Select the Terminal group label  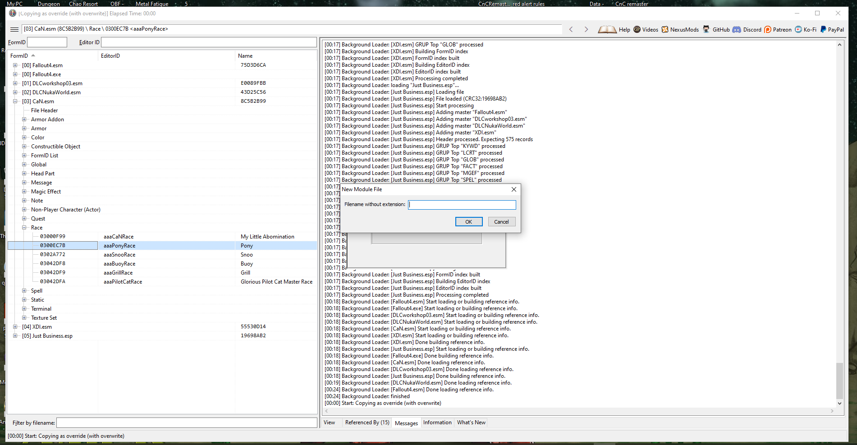(x=41, y=309)
